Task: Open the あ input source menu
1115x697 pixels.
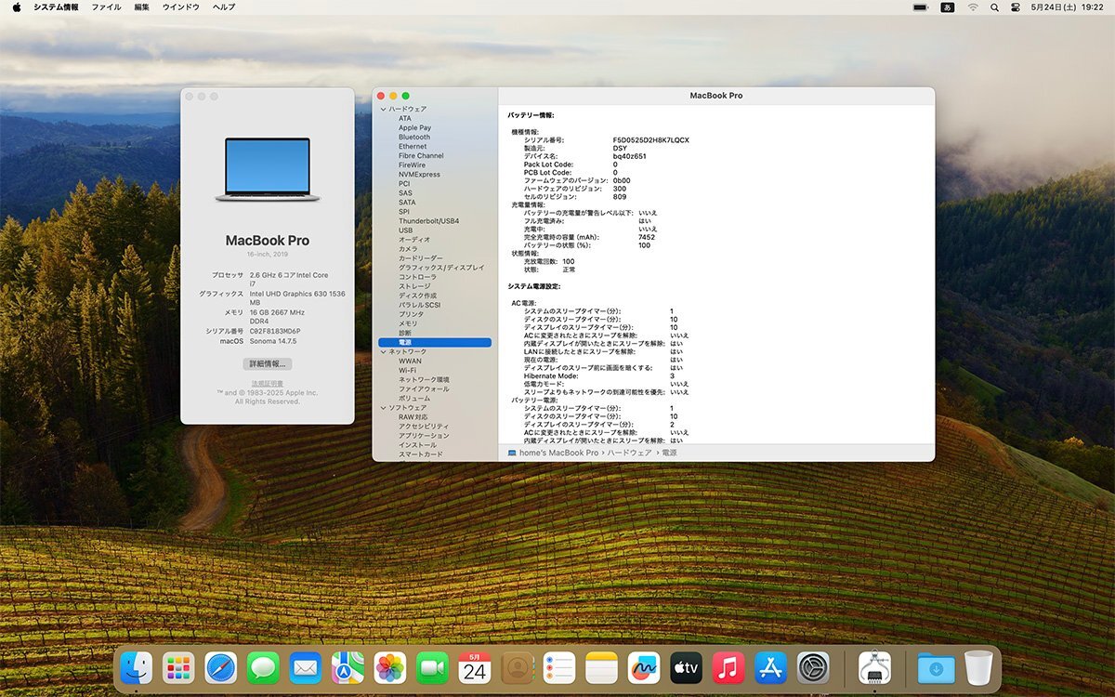Action: [x=948, y=7]
